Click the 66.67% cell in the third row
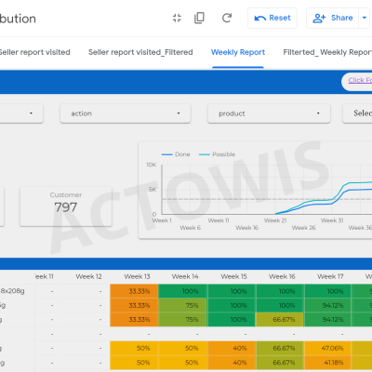This screenshot has height=372, width=372. 279,320
